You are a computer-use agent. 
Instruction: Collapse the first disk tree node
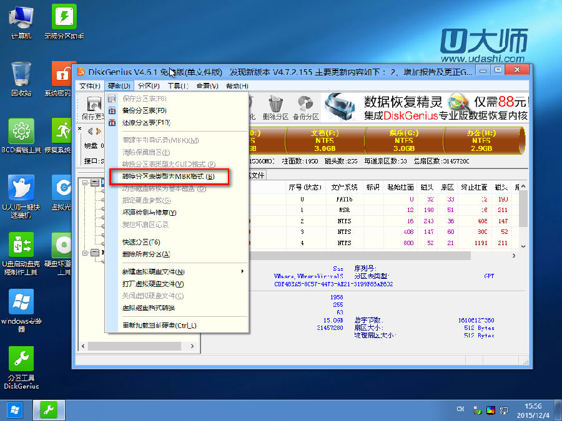click(x=85, y=183)
